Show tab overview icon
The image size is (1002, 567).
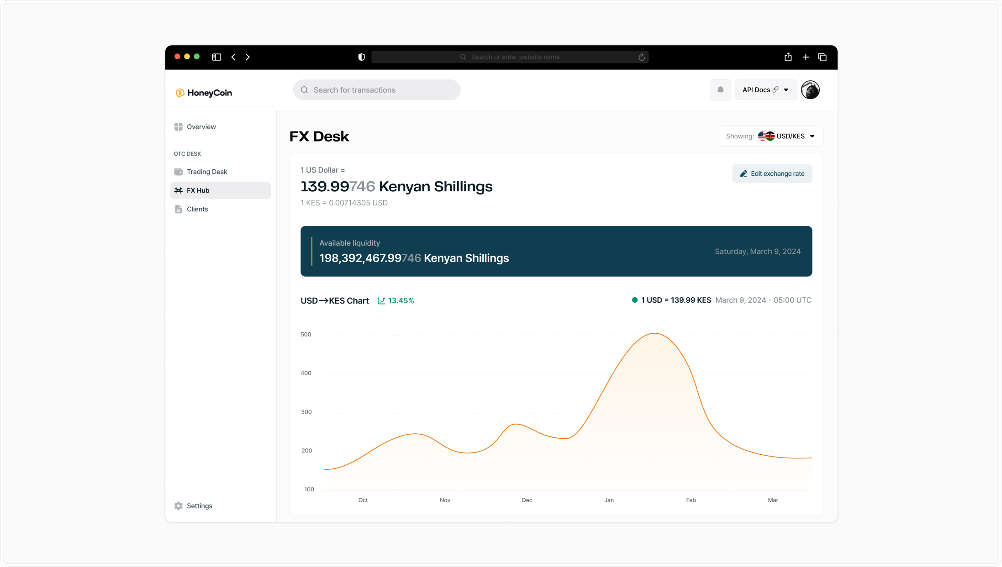pos(822,57)
